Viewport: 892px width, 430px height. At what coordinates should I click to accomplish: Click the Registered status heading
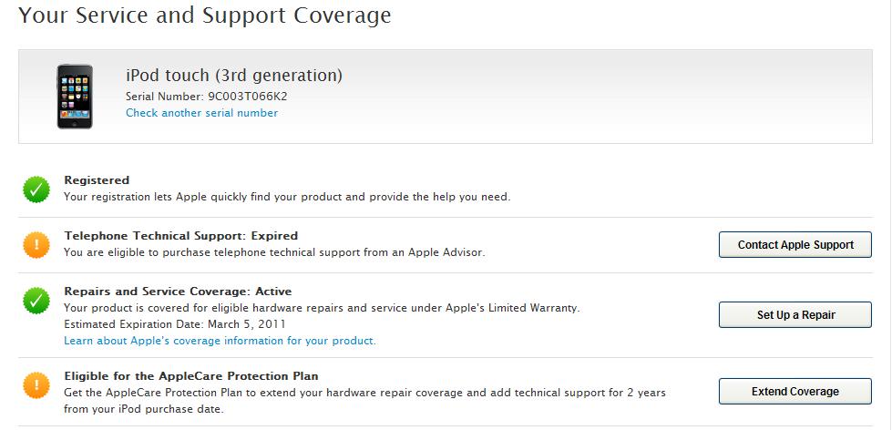(x=97, y=180)
